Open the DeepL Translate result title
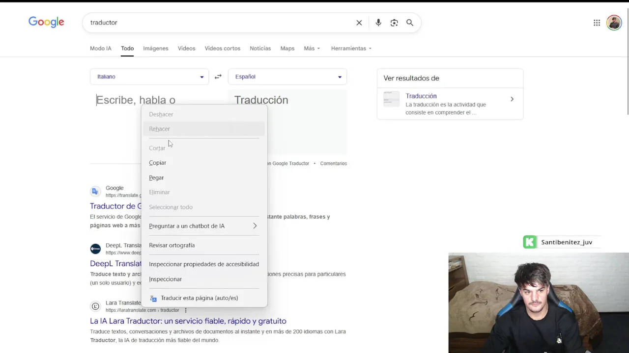 pos(115,264)
